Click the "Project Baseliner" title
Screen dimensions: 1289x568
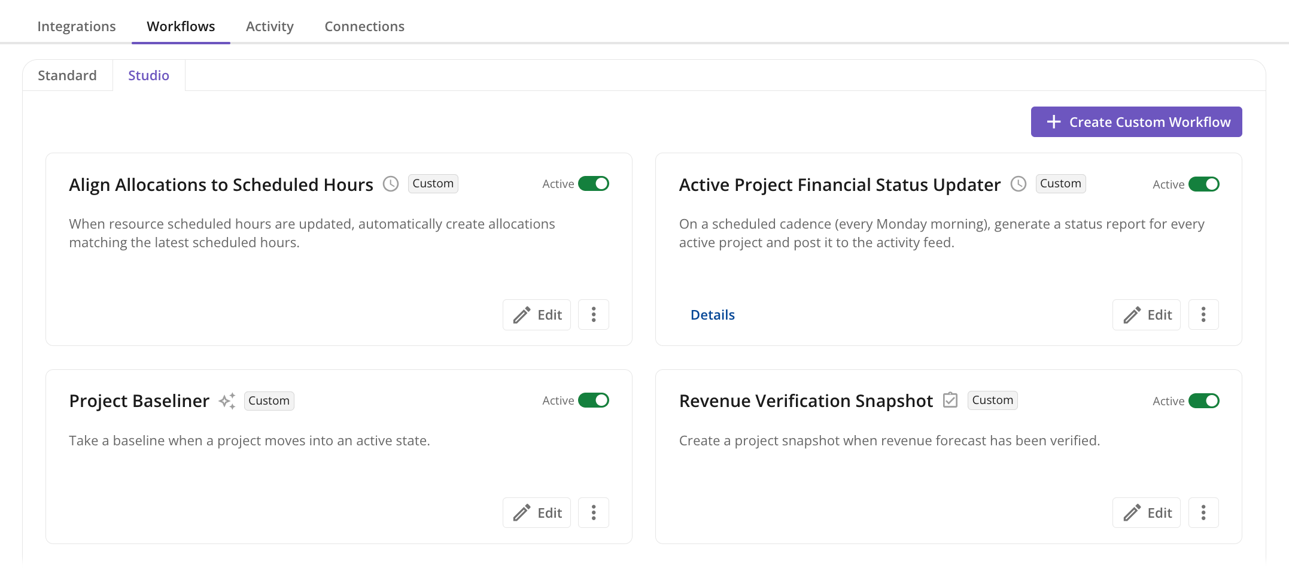[139, 401]
